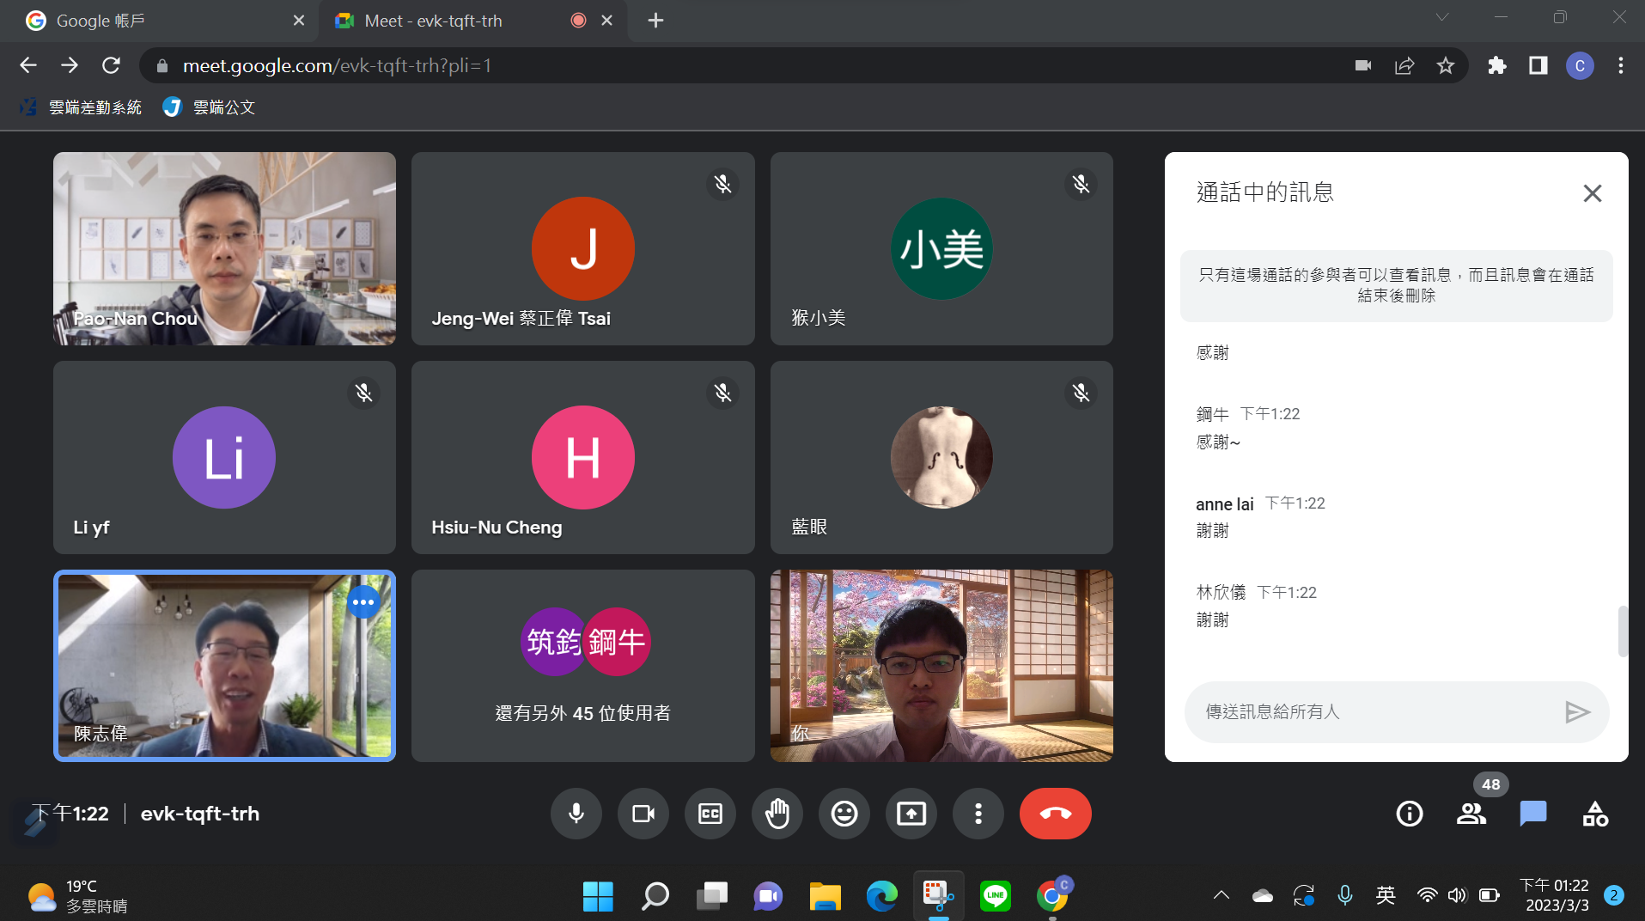Open options on 陳志偉's video tile

pyautogui.click(x=363, y=602)
